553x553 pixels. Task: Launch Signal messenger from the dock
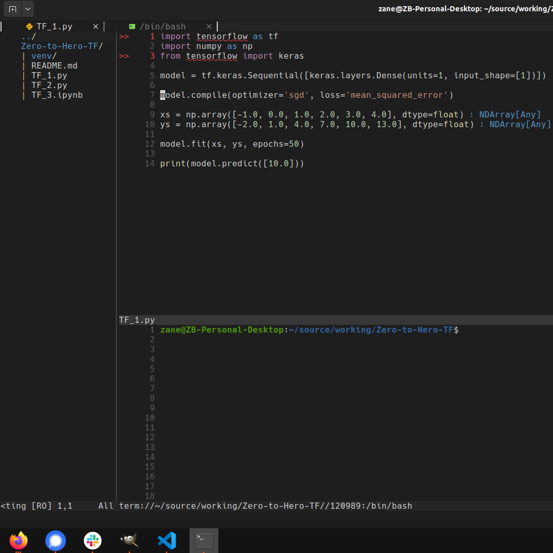56,541
